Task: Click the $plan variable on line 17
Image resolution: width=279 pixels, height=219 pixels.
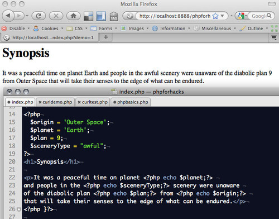Action: 39,138
